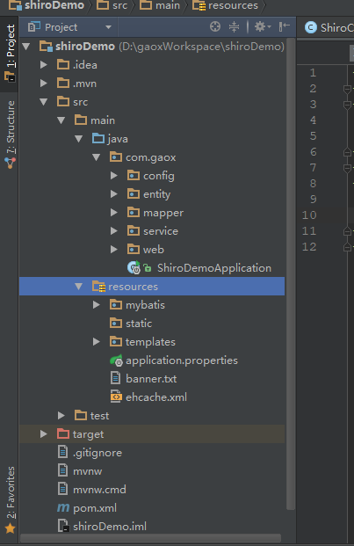Expand the entity package arrow
Image resolution: width=354 pixels, height=546 pixels.
tap(113, 194)
